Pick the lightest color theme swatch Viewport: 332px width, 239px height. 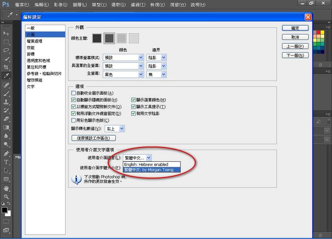tap(134, 38)
